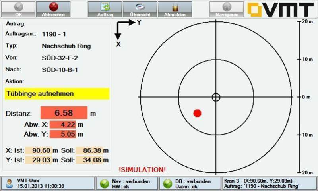Click the Abw. X value 4.22
318x191 pixels.
(x=63, y=125)
